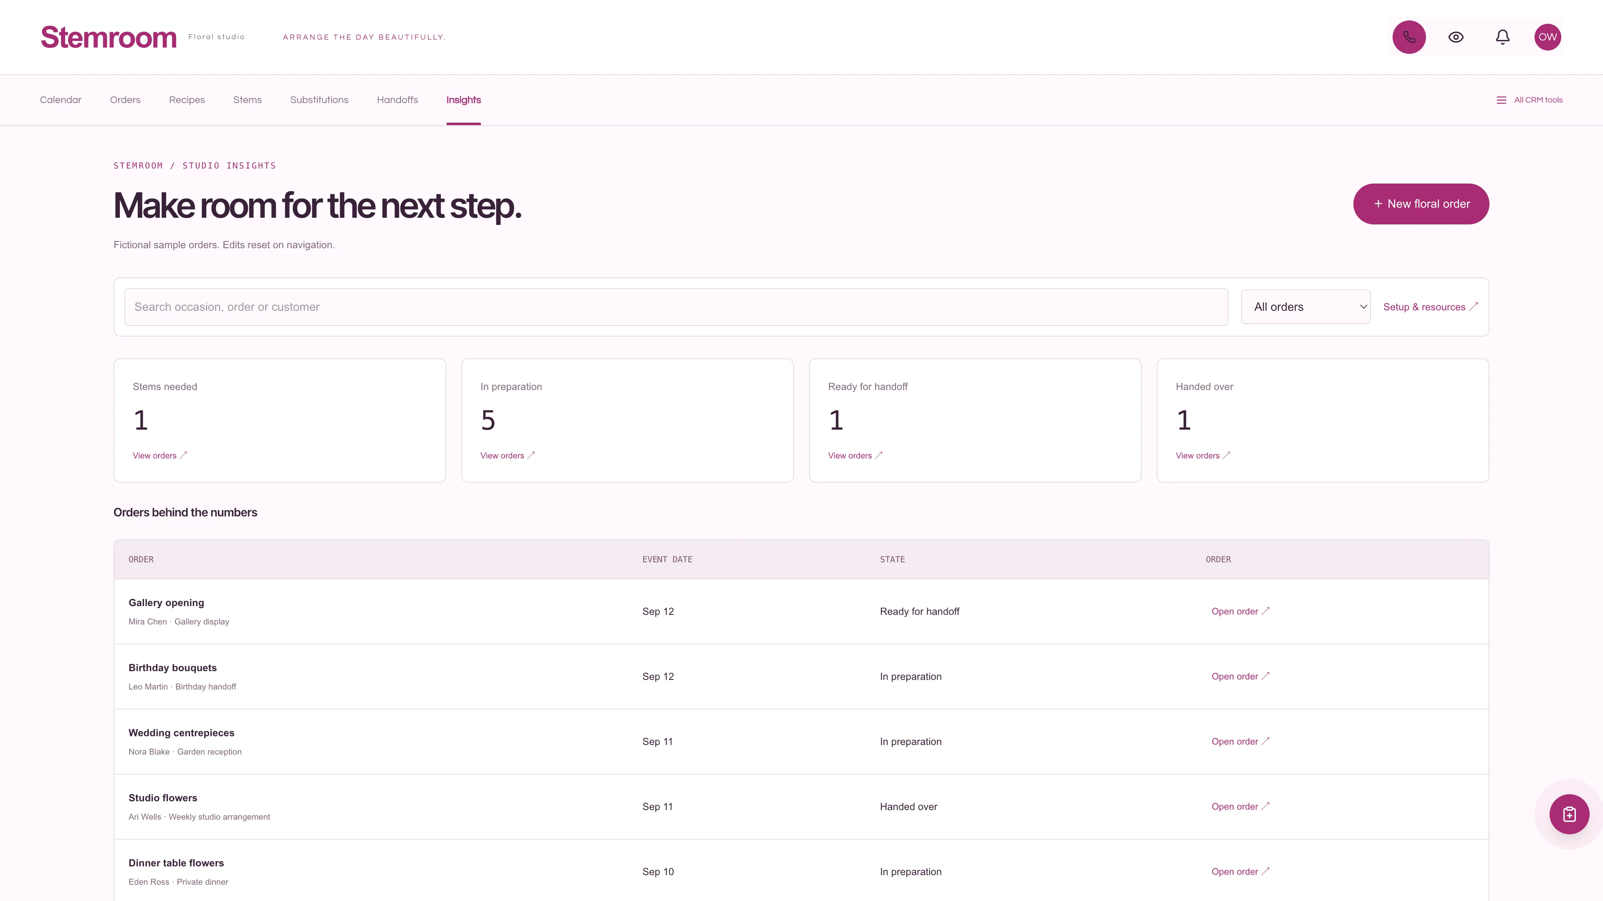Focus the search occasion, order or customer field
Screen dimensions: 1603x901
point(676,307)
